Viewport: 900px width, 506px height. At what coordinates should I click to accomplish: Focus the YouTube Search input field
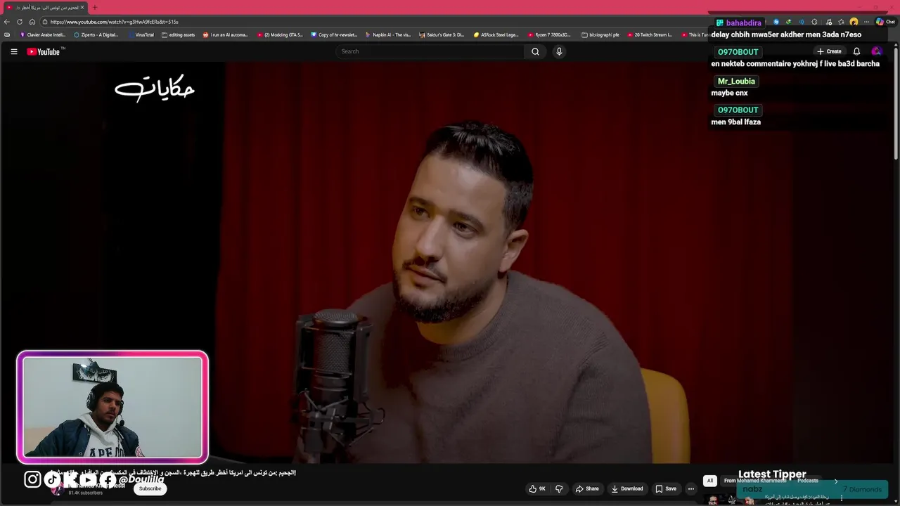[430, 51]
